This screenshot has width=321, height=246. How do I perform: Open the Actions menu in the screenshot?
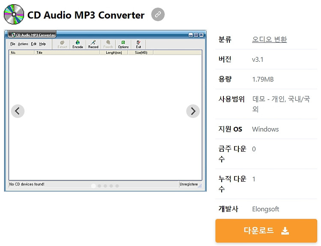[23, 44]
